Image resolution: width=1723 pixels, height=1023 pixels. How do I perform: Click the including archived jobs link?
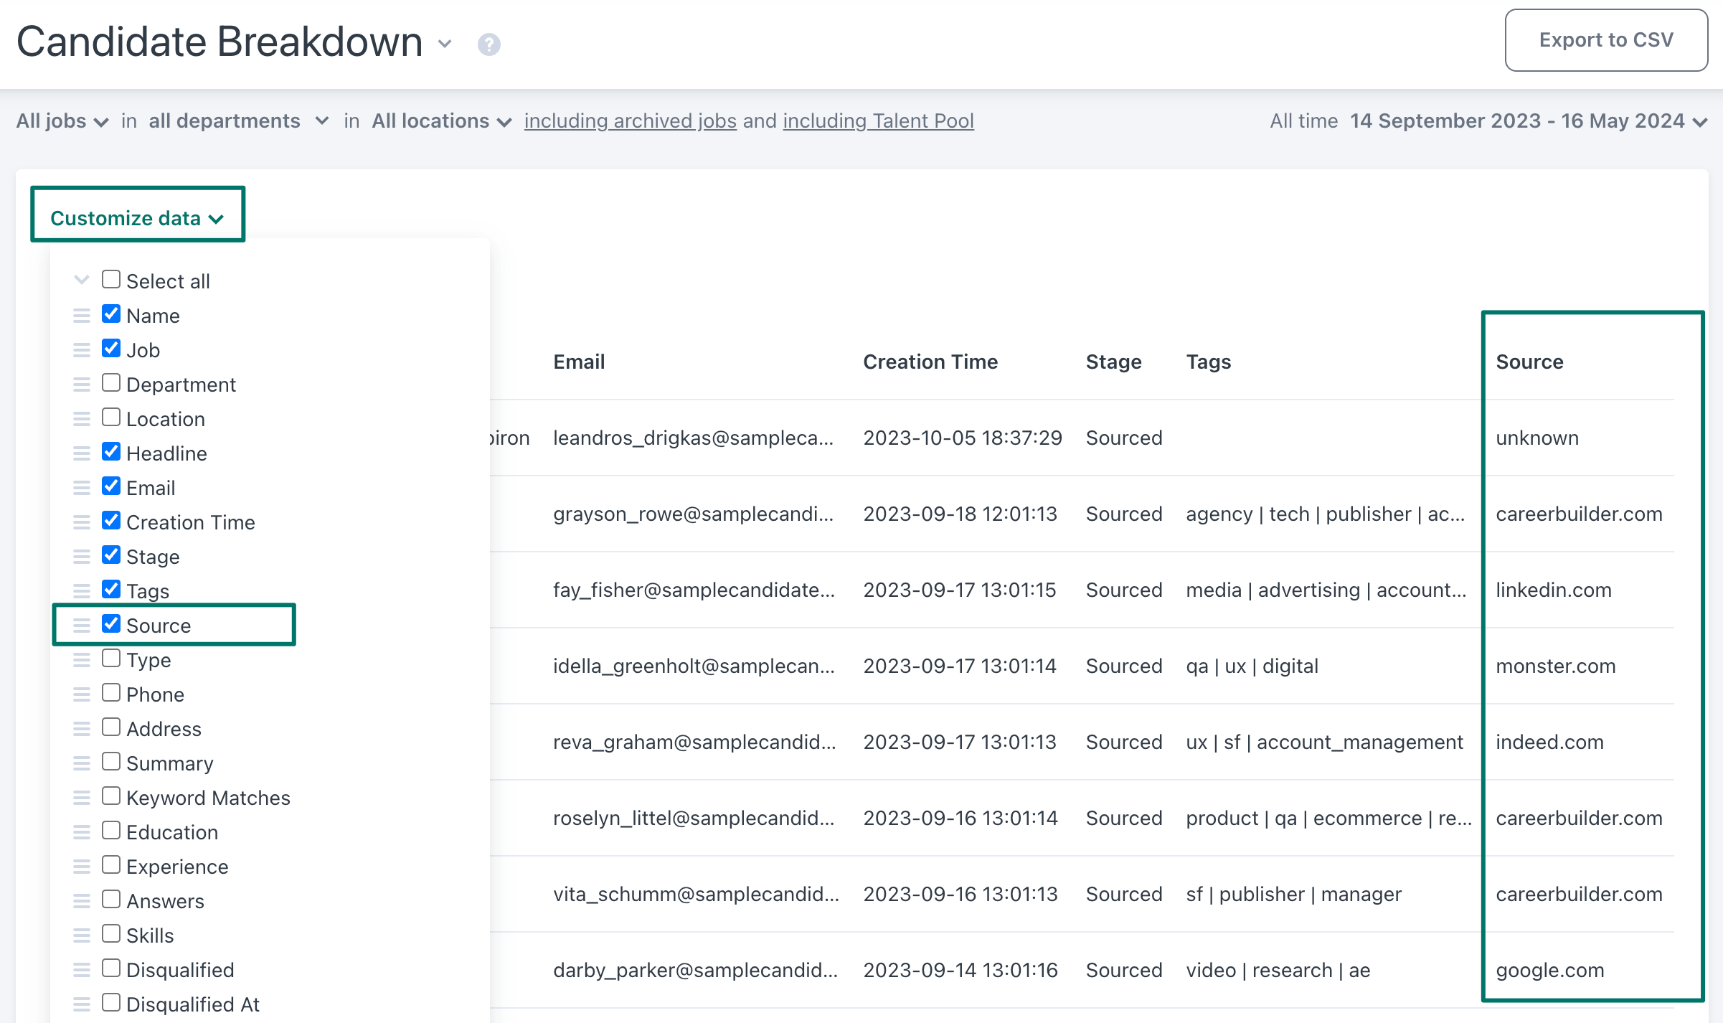pos(630,121)
